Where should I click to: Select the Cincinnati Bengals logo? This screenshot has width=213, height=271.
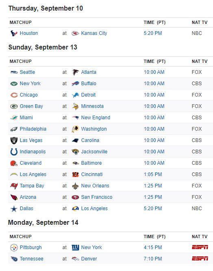pyautogui.click(x=75, y=174)
